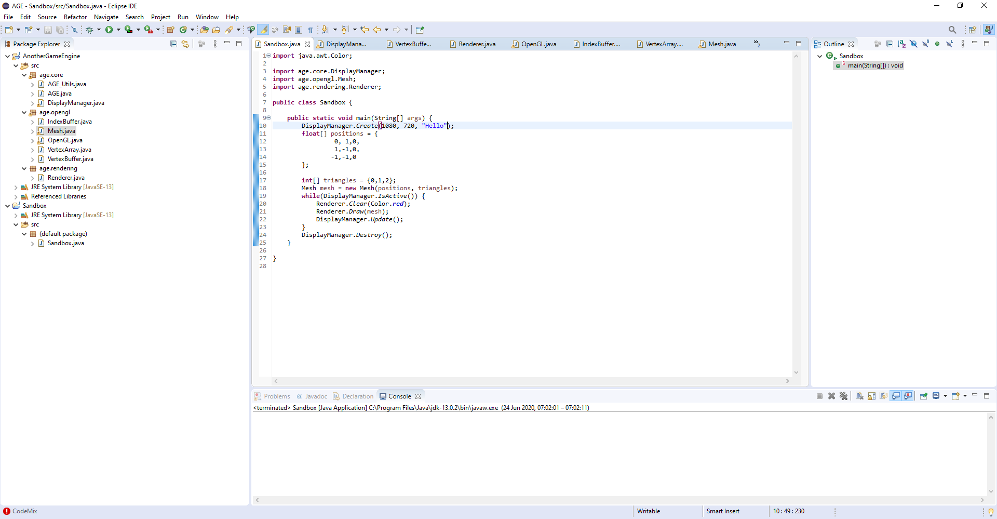
Task: Click Remove All Terminated Launches icon
Action: tap(843, 396)
